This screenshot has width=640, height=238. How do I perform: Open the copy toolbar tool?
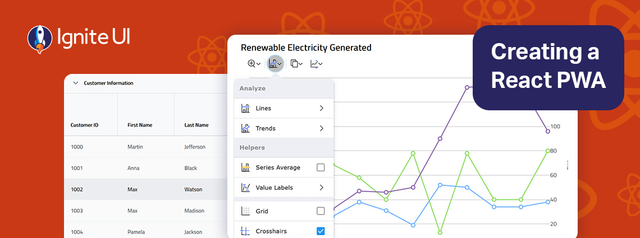click(x=294, y=63)
